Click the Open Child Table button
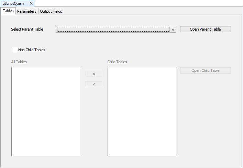The height and width of the screenshot is (168, 243). [x=205, y=70]
